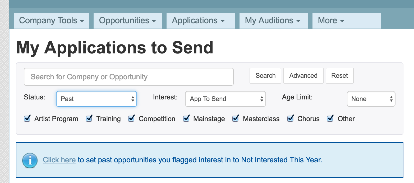Follow the 'Click here' link
This screenshot has height=183, width=414.
tap(59, 160)
